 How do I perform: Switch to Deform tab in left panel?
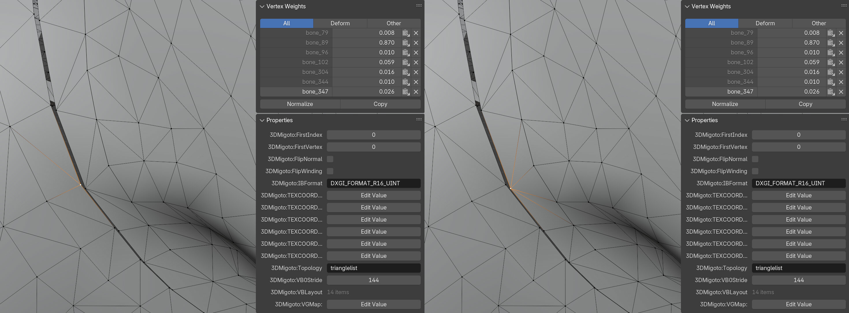tap(340, 23)
